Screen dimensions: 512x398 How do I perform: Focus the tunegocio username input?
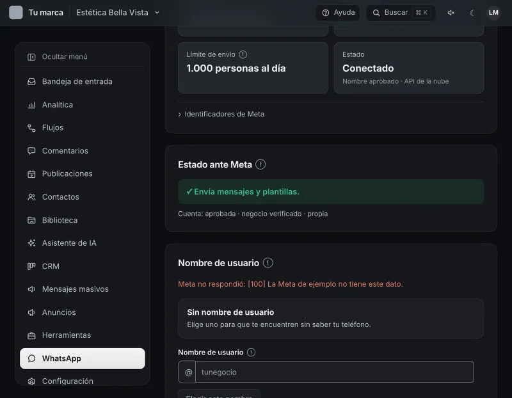coord(334,372)
